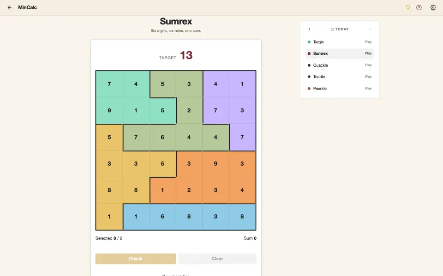Screen dimensions: 443x276
Task: Open the Peerkle game entry
Action: click(x=340, y=88)
